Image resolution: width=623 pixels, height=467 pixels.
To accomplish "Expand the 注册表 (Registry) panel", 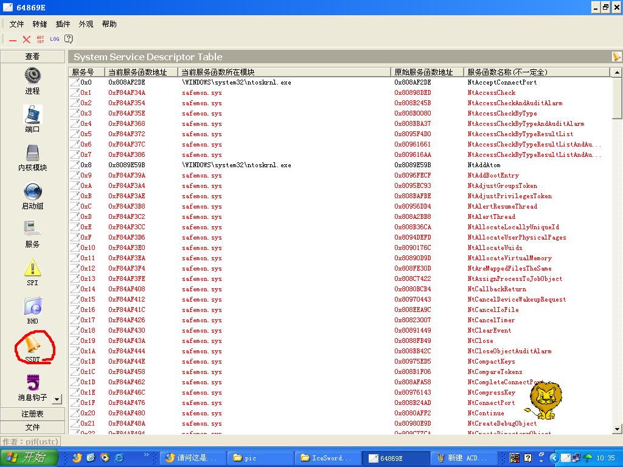I will [32, 413].
